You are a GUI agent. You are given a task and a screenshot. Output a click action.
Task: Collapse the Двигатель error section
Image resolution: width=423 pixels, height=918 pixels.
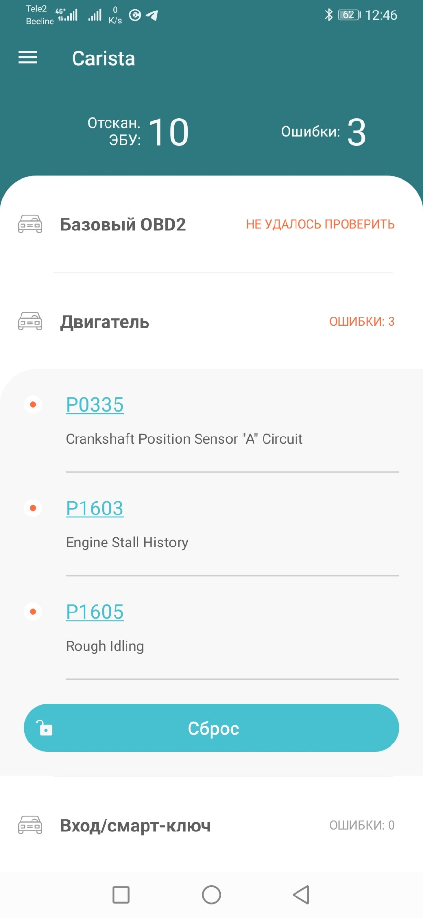[105, 322]
